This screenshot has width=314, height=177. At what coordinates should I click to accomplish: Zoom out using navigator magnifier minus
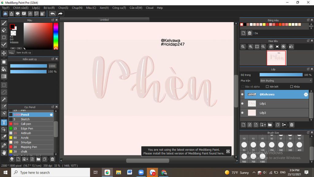pyautogui.click(x=263, y=47)
